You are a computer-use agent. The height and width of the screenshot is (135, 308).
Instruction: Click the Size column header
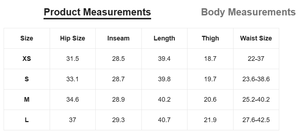coord(27,38)
